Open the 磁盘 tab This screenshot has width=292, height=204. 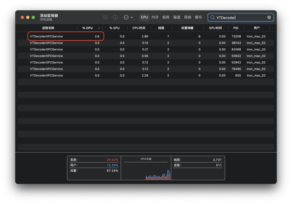[x=177, y=17]
